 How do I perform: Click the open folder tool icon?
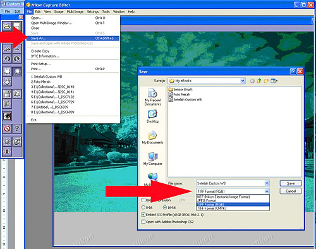pyautogui.click(x=7, y=27)
